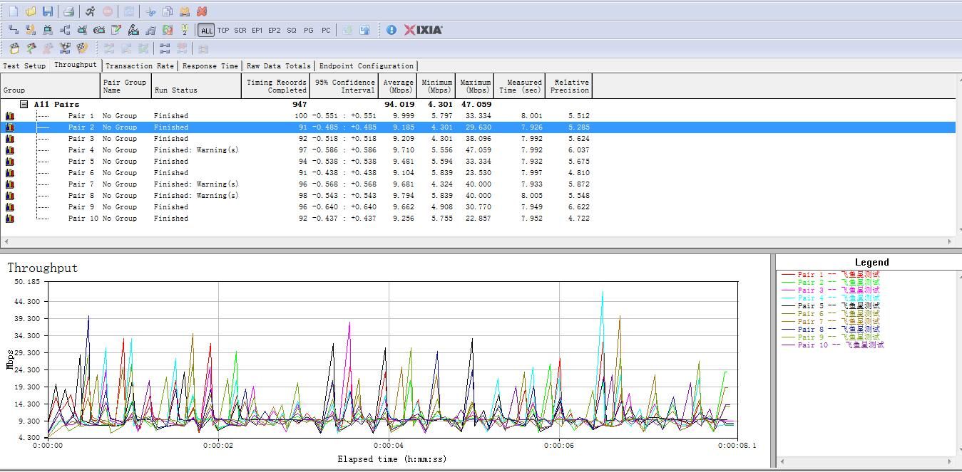Viewport: 962px width, 472px height.
Task: Collapse the All Pairs group
Action: click(x=24, y=104)
